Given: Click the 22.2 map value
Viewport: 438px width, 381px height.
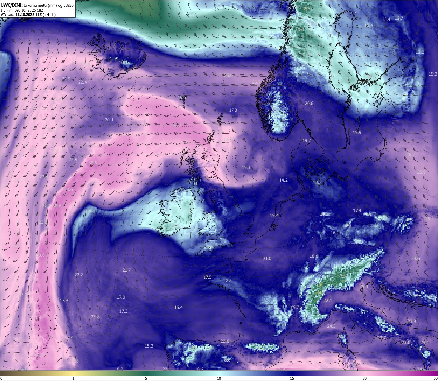Looking at the screenshot, I should click(79, 275).
